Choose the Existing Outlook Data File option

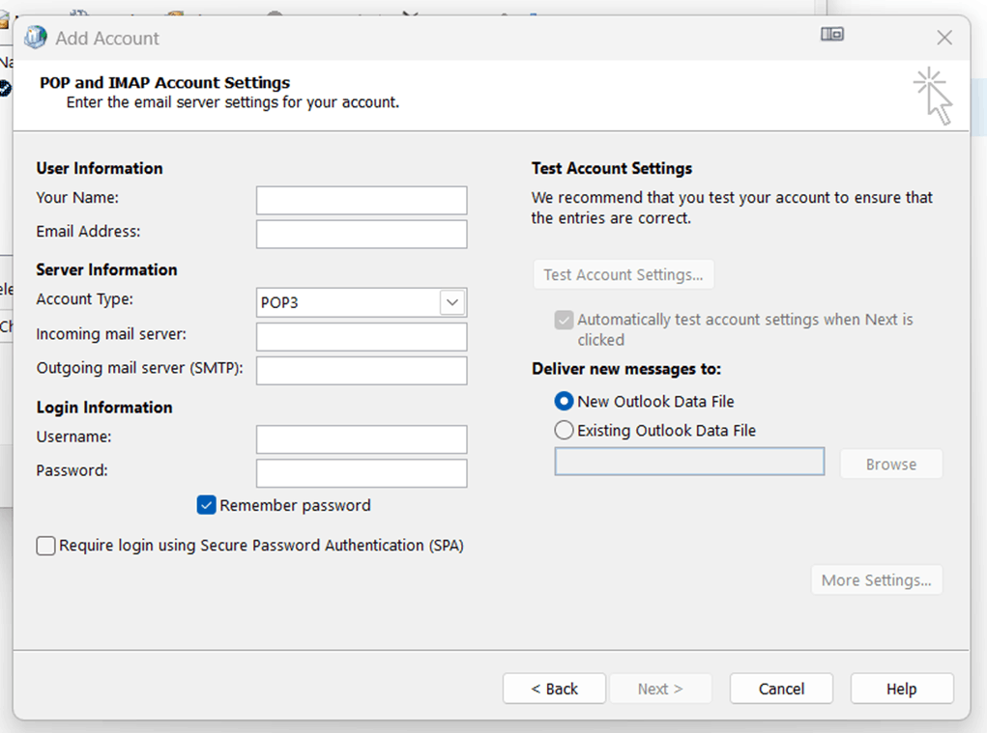coord(564,430)
